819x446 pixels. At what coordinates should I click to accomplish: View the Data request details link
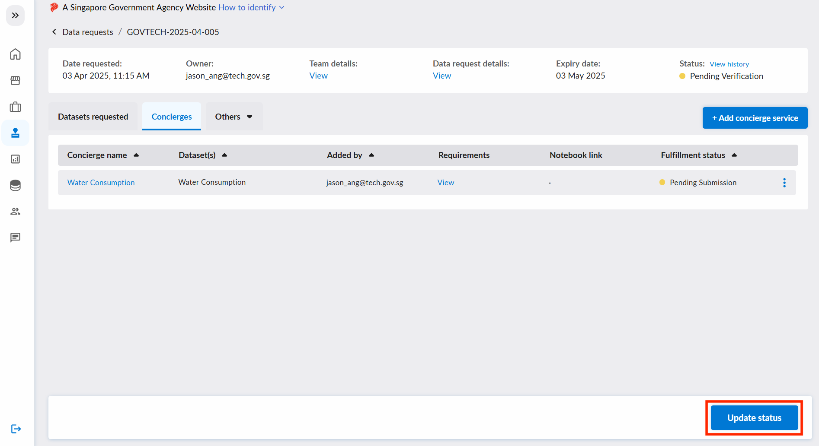[x=442, y=76]
